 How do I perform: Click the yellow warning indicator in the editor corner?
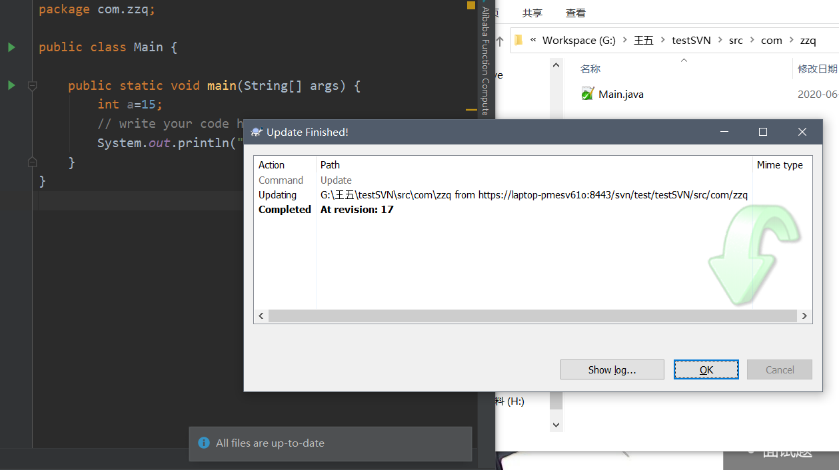(471, 5)
